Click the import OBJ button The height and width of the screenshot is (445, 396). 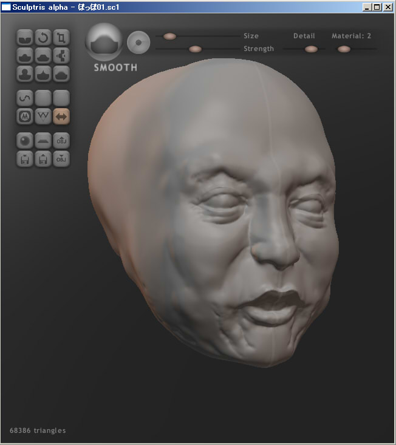(61, 140)
